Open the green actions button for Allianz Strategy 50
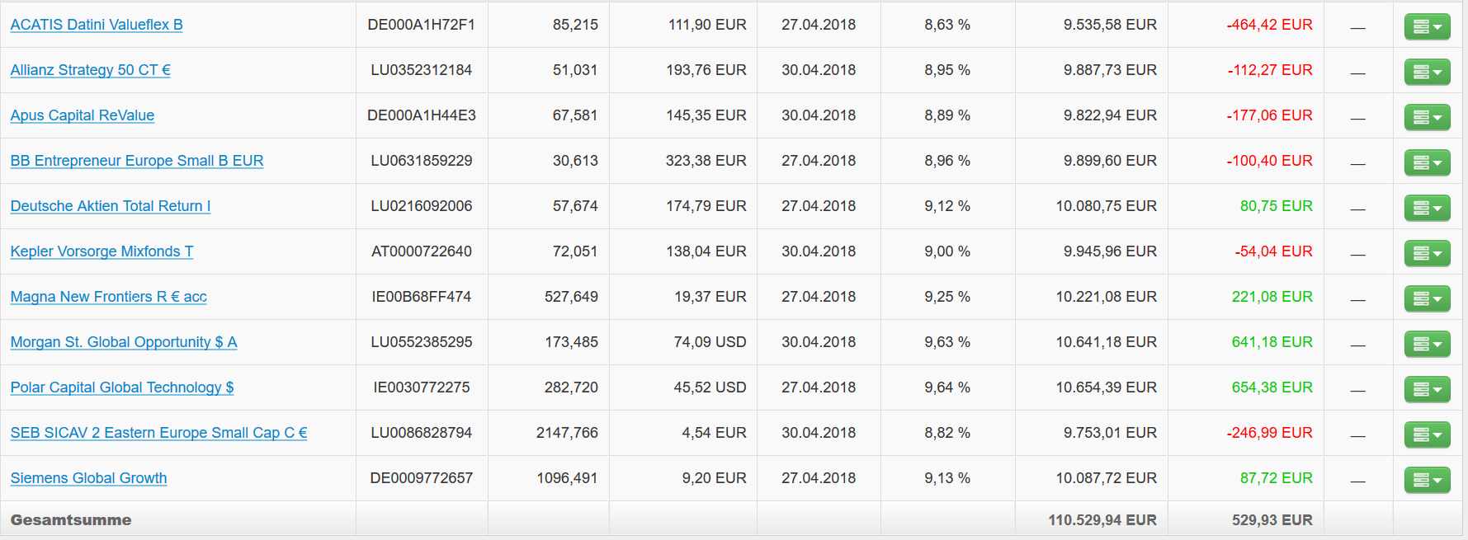Screen dimensions: 1468x540 1427,72
